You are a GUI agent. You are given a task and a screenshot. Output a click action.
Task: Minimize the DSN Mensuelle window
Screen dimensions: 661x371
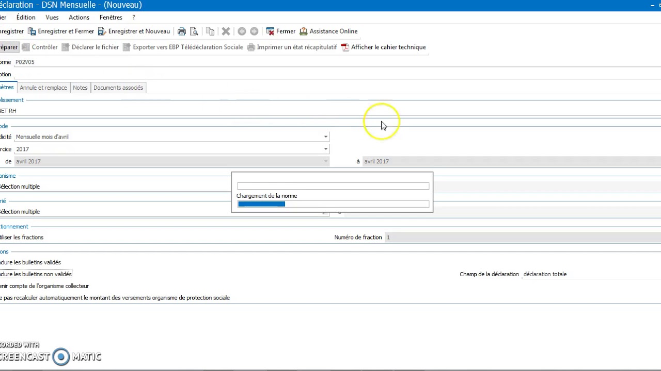coord(653,5)
